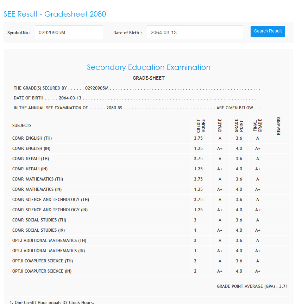Viewport: 296px width, 304px height.
Task: Click the Search Result button
Action: [x=267, y=31]
